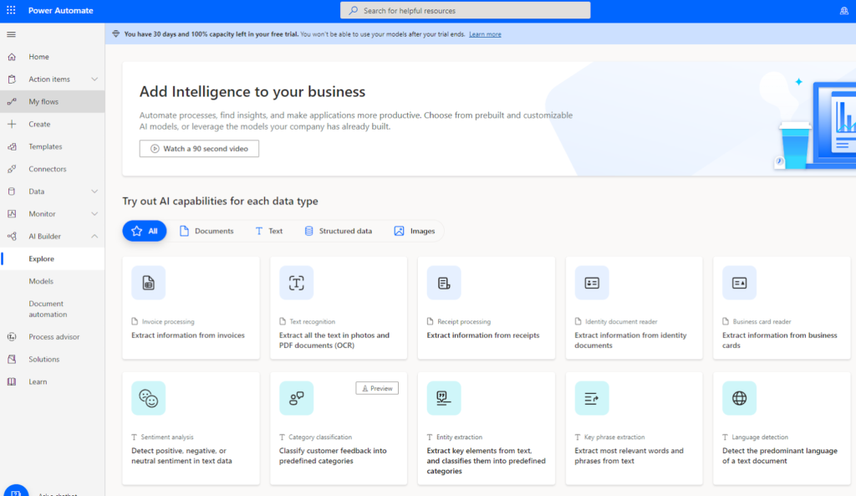856x496 pixels.
Task: Click the Text recognition card icon
Action: (x=297, y=283)
